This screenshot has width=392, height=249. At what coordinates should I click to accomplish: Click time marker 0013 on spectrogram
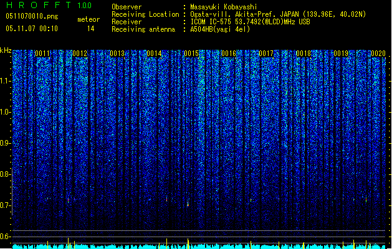pos(117,54)
